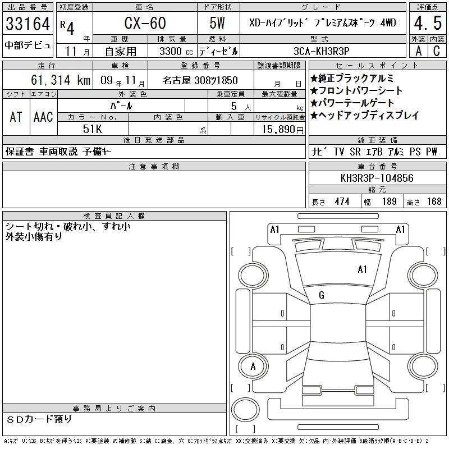The image size is (449, 449).
Task: Click the model code 3CA-KH3R3P
Action: (322, 51)
